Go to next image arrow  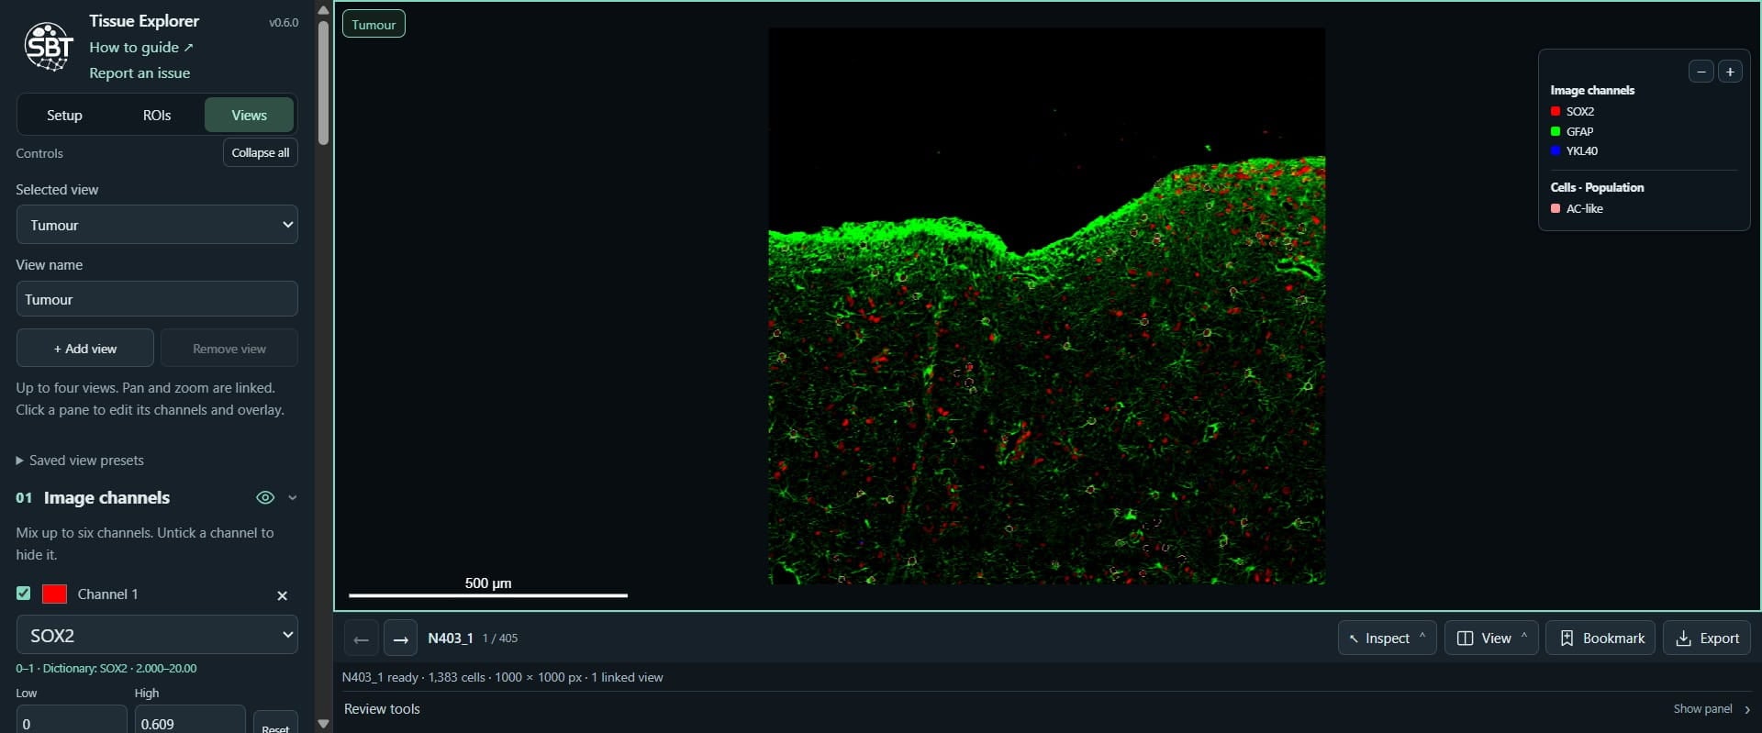(x=400, y=639)
